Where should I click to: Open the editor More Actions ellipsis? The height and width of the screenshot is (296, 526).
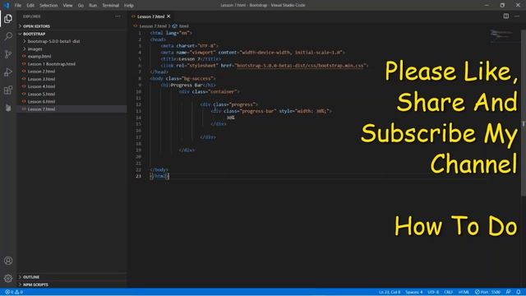(x=517, y=16)
